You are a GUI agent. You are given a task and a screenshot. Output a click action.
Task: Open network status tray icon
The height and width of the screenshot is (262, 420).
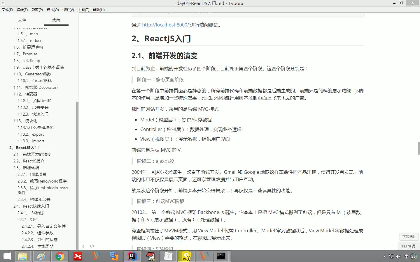[x=391, y=256]
